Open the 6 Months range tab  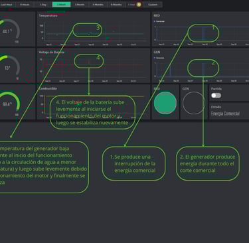coord(116,5)
